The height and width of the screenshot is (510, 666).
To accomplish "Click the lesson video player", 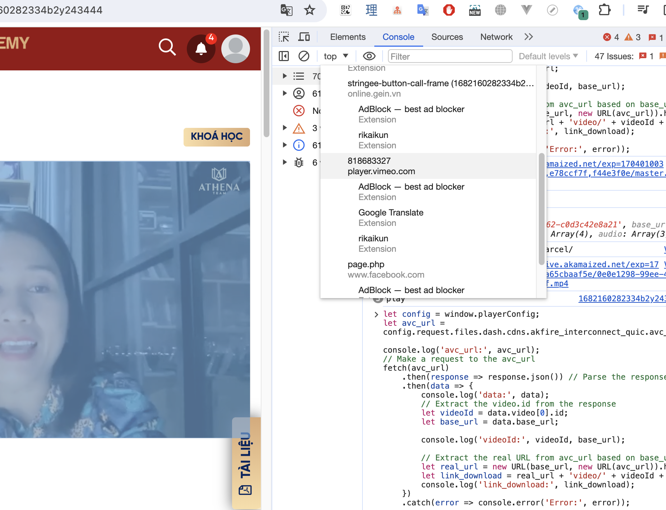I will point(125,300).
